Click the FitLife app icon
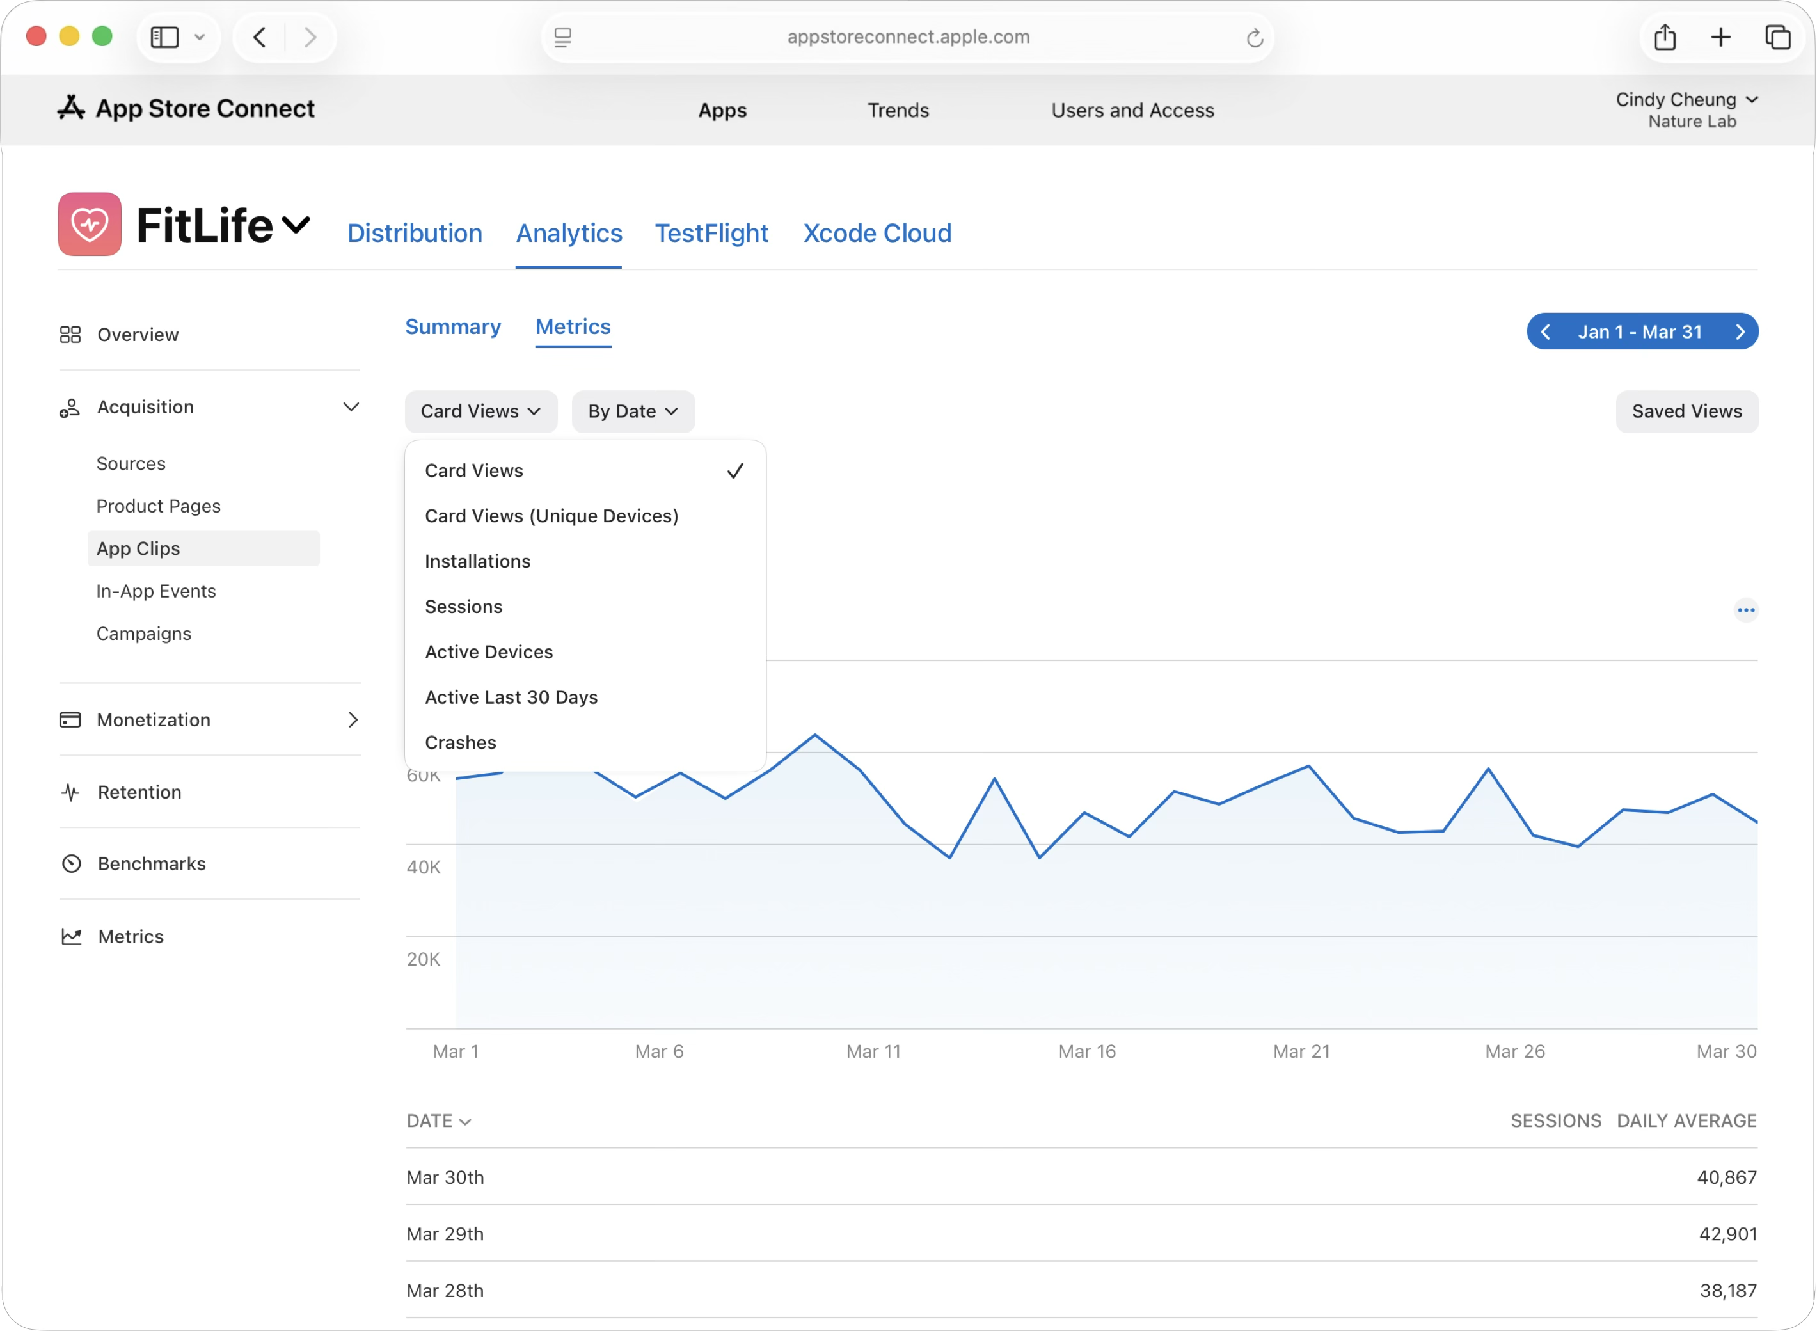The width and height of the screenshot is (1817, 1331). point(90,224)
